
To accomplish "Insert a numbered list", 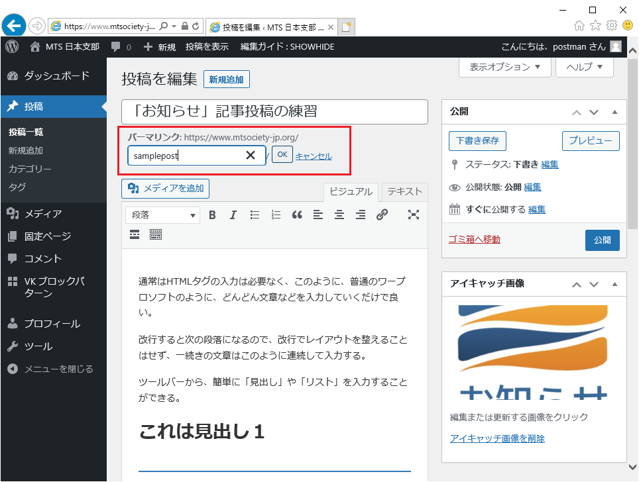I will point(276,215).
